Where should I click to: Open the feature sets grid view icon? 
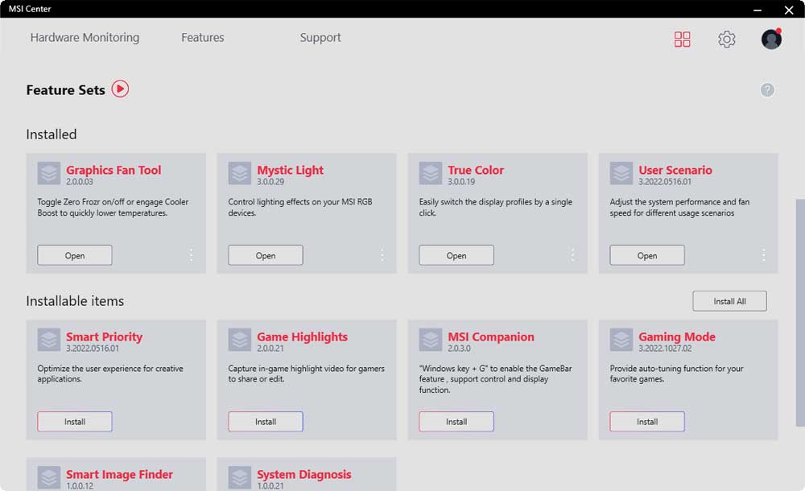(x=682, y=39)
